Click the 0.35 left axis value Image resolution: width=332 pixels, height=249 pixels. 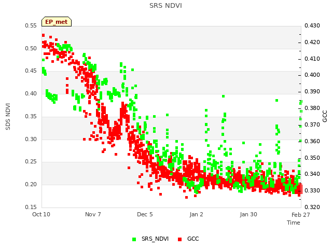click(31, 116)
